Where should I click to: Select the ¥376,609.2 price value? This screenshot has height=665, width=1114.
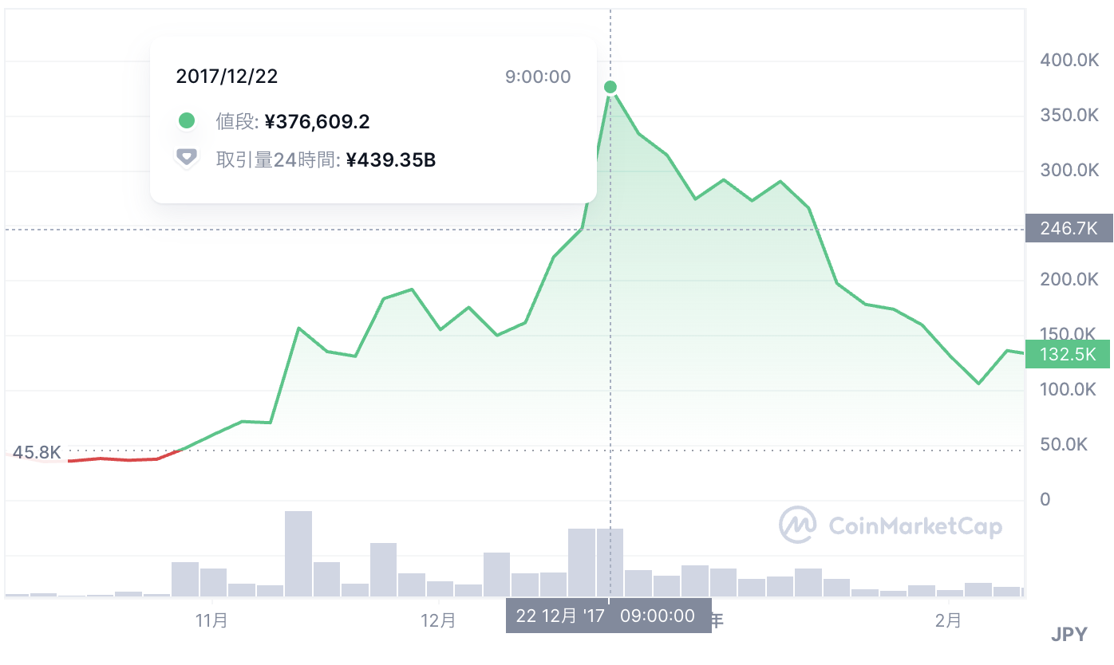coord(317,122)
